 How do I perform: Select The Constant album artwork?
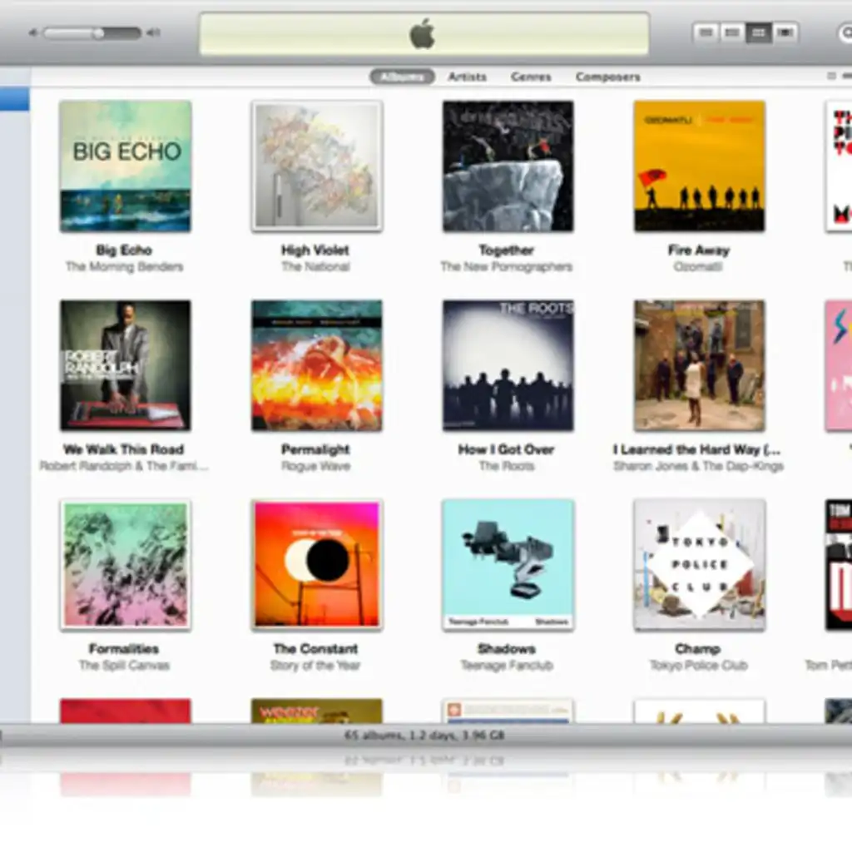click(317, 565)
